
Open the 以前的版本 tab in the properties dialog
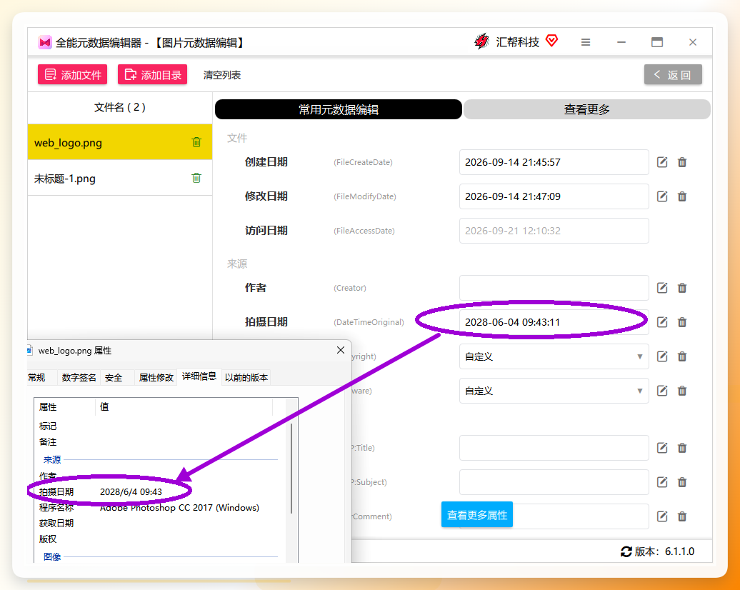click(x=246, y=378)
